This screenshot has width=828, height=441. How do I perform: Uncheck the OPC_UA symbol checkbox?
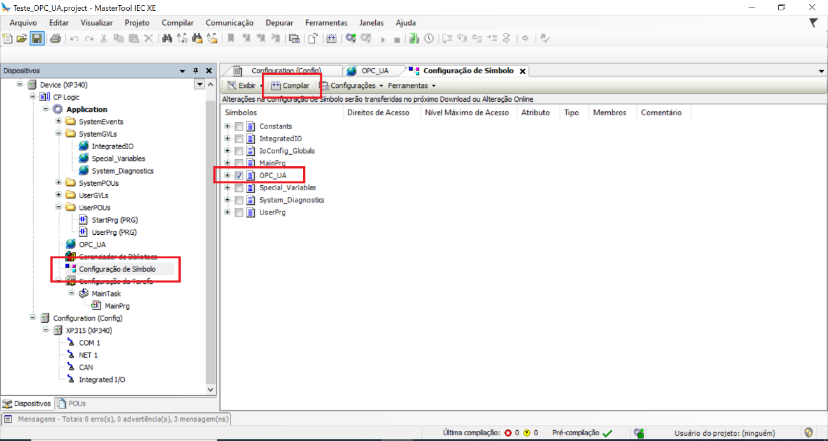239,176
